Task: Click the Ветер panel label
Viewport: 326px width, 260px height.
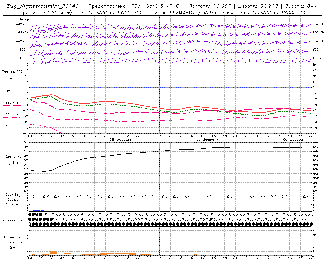Action: click(x=24, y=19)
